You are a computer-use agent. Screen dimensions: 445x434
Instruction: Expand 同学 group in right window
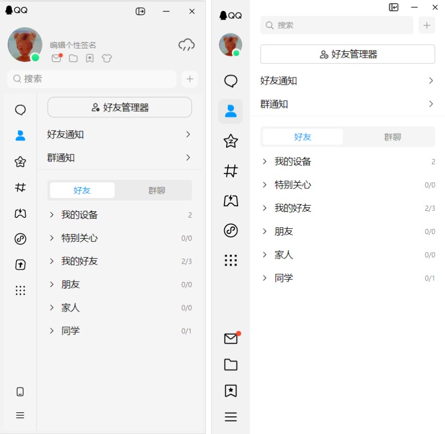348,278
